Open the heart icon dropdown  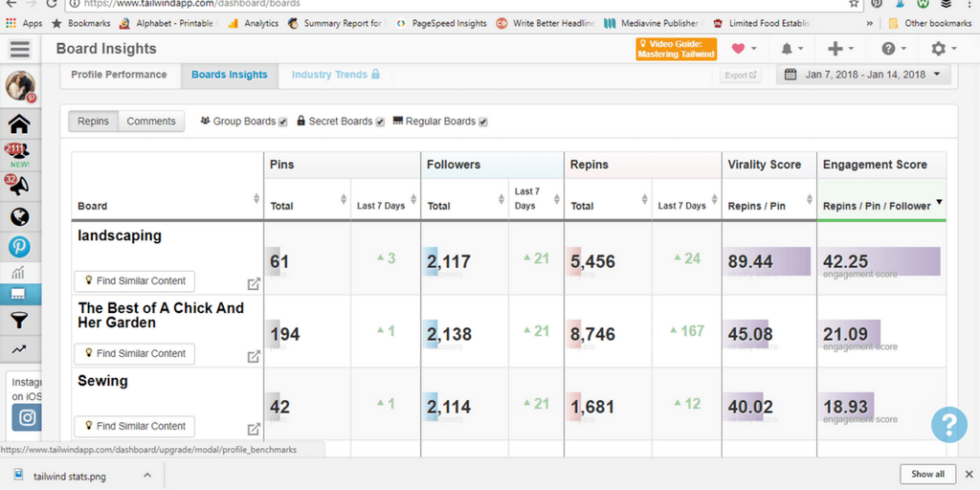(x=744, y=49)
